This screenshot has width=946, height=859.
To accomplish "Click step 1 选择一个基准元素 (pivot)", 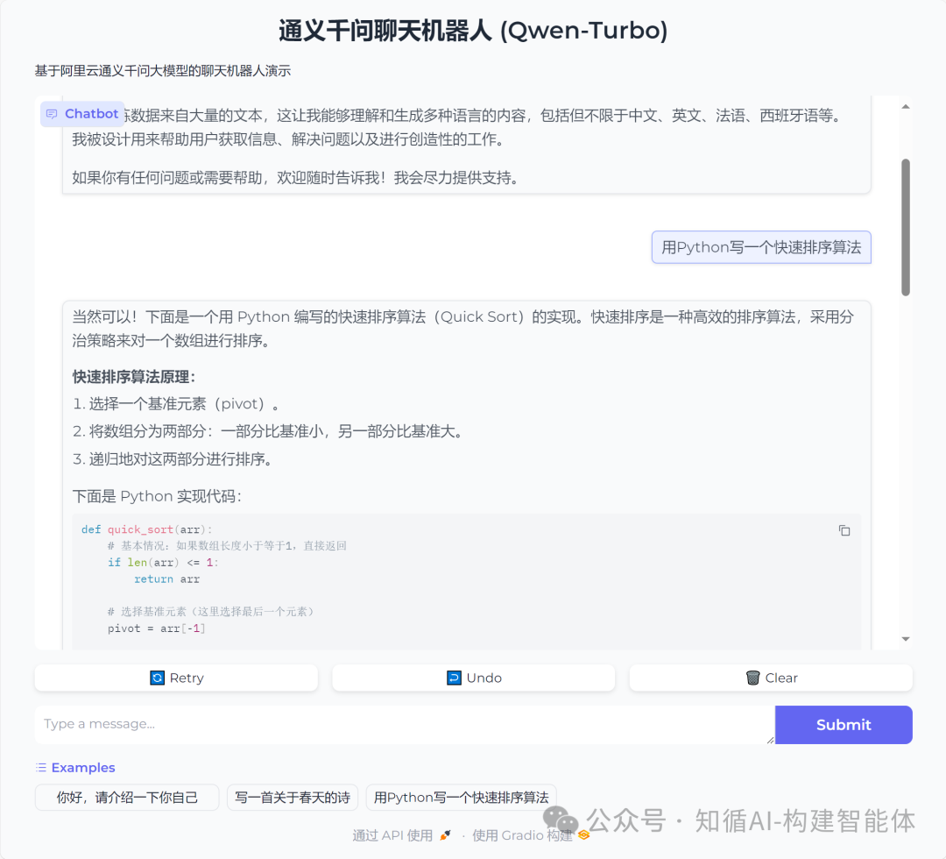I will point(176,404).
